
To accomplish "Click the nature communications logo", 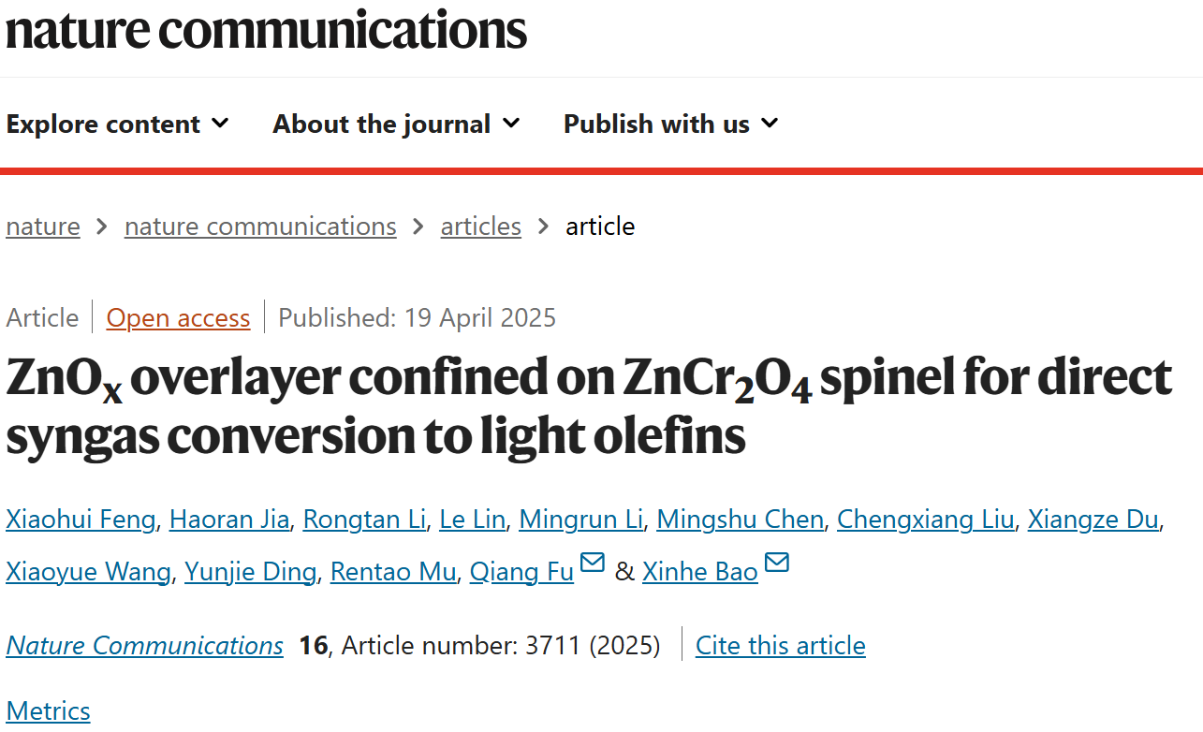I will [267, 29].
